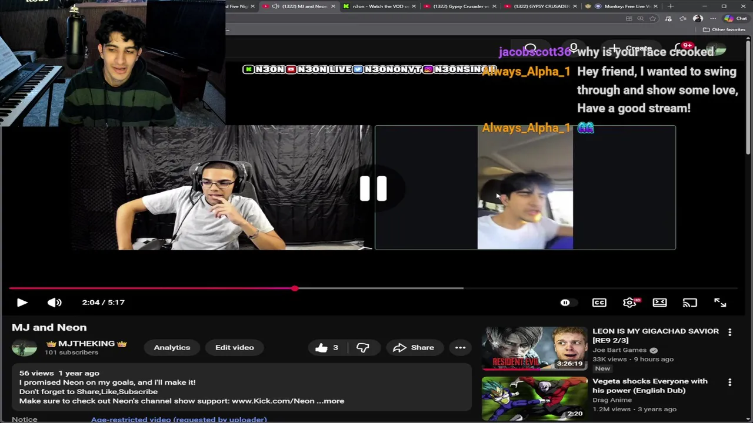This screenshot has width=753, height=423.
Task: Open the Vegeta shocks Everyone video thumbnail
Action: [534, 399]
